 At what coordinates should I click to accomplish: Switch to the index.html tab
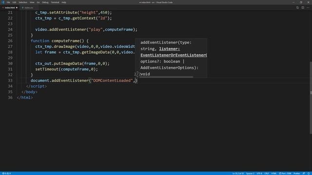coord(10,8)
